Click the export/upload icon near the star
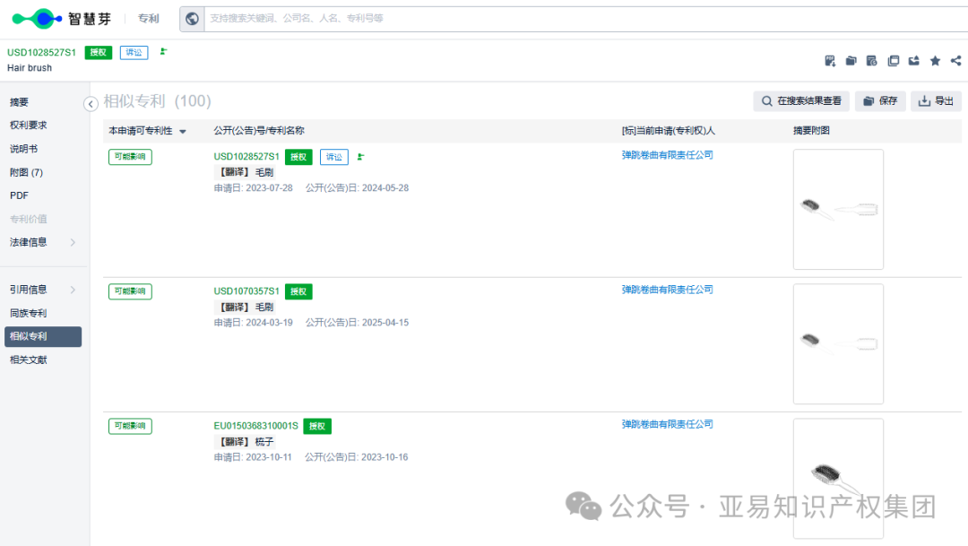This screenshot has height=546, width=968. click(913, 60)
